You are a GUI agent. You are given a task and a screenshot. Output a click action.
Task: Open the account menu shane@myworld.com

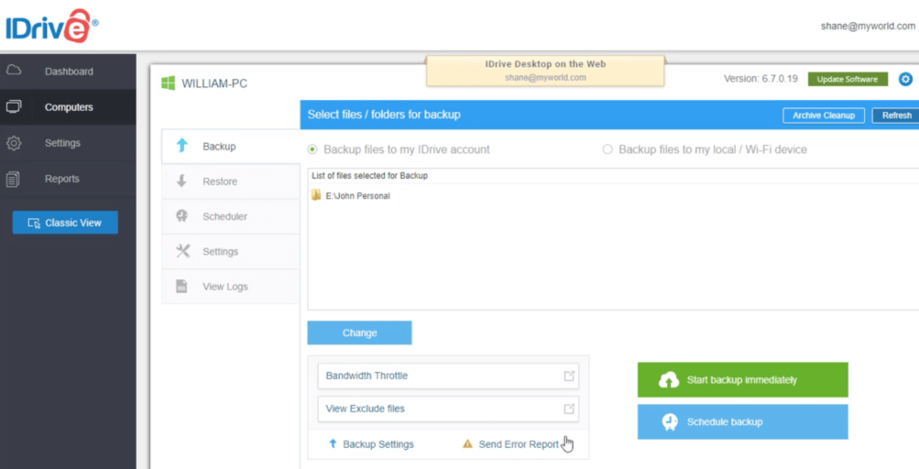click(867, 27)
